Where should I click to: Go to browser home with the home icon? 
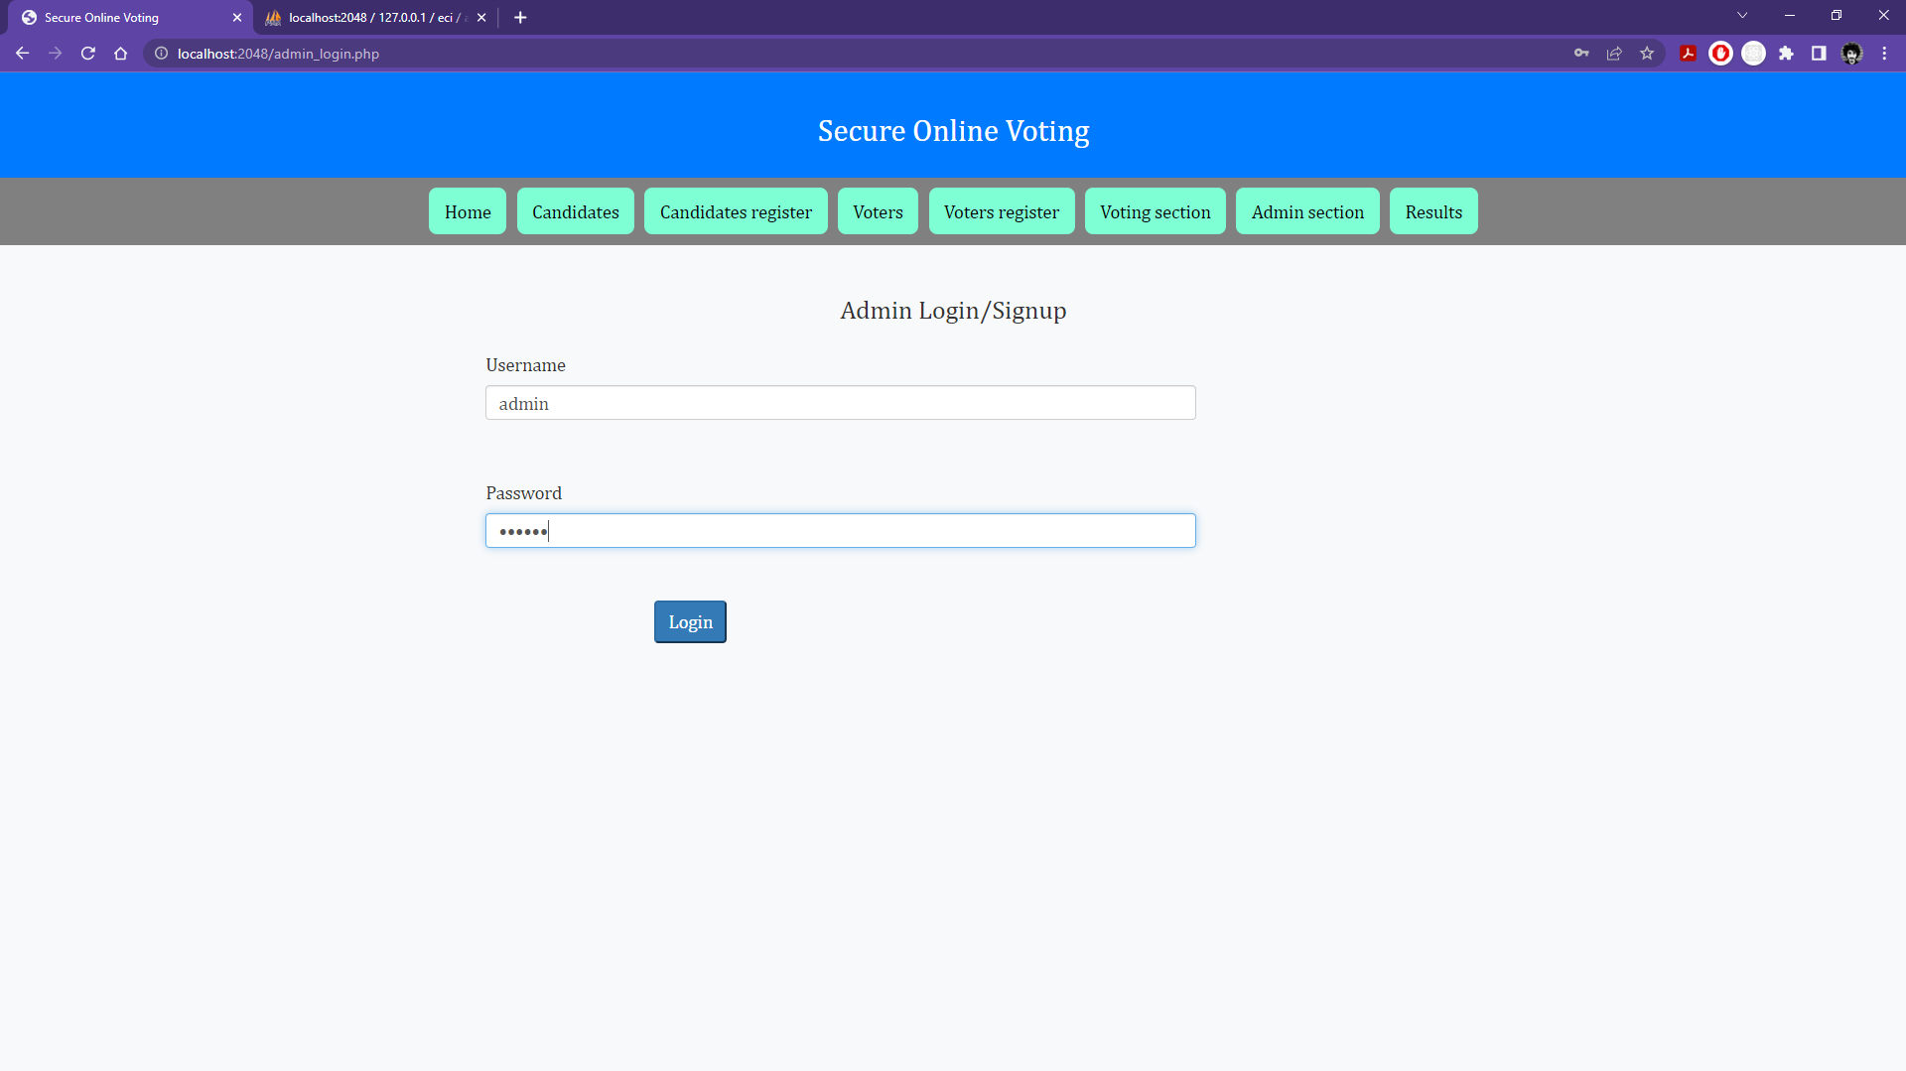[120, 54]
